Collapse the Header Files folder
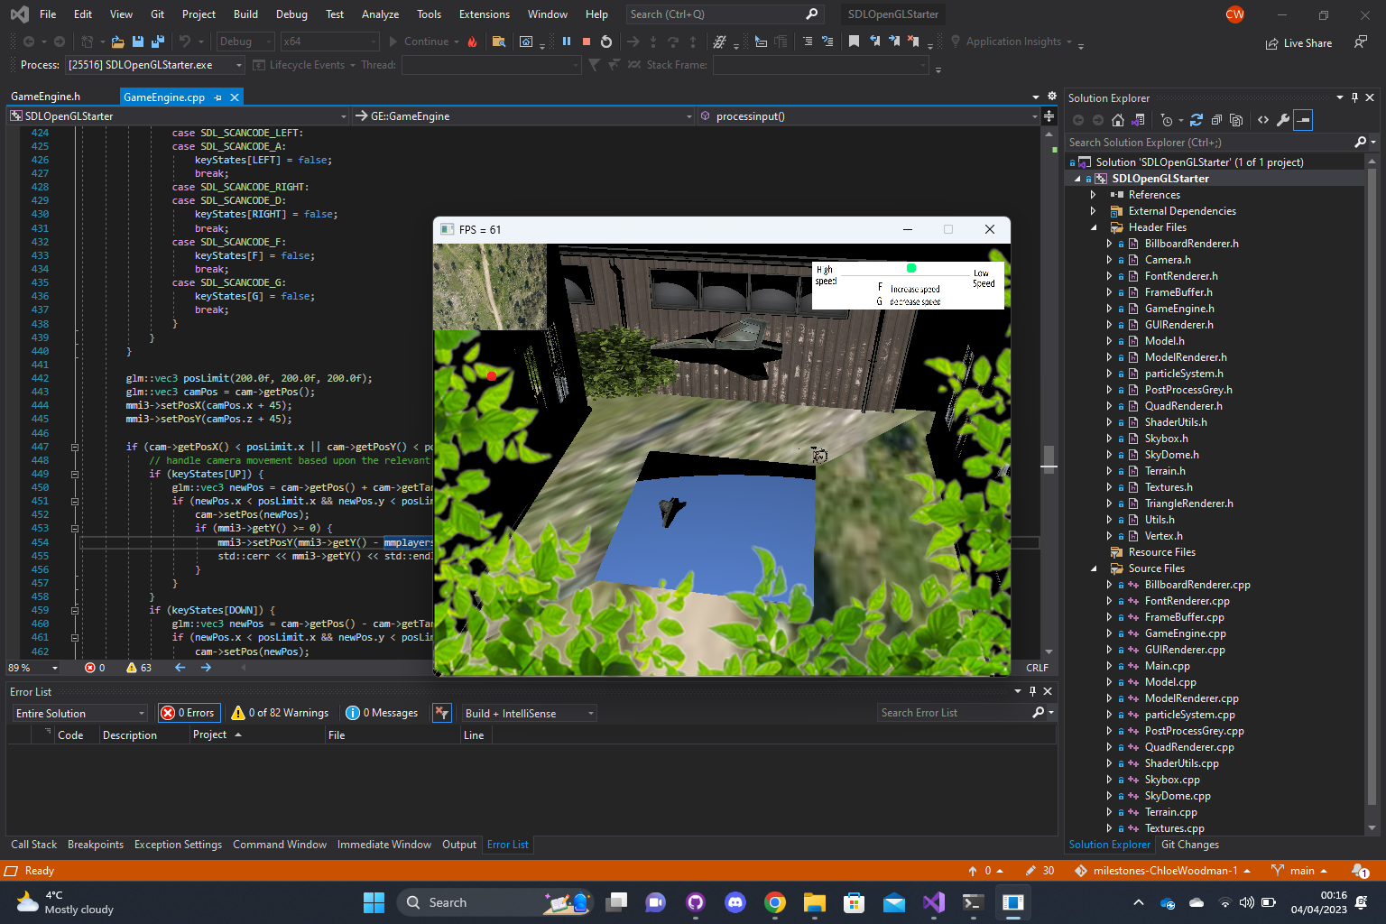 point(1093,226)
